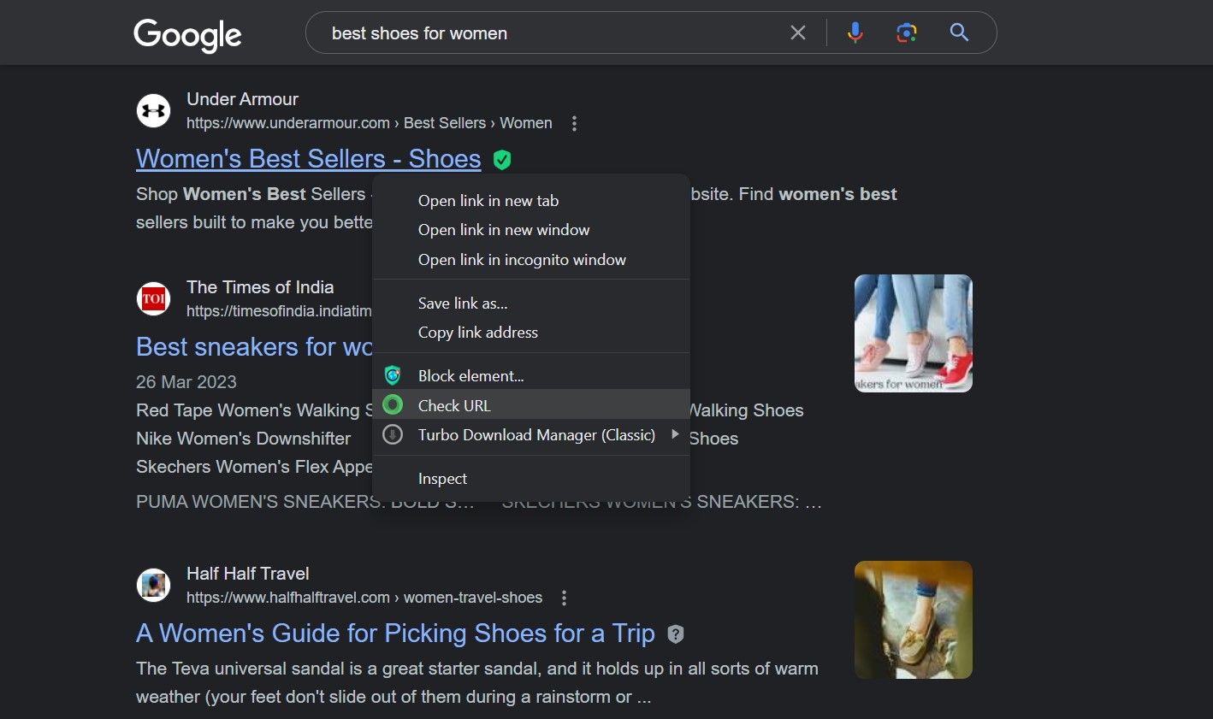This screenshot has height=719, width=1213.
Task: Click the Under Armour favicon
Action: point(153,110)
